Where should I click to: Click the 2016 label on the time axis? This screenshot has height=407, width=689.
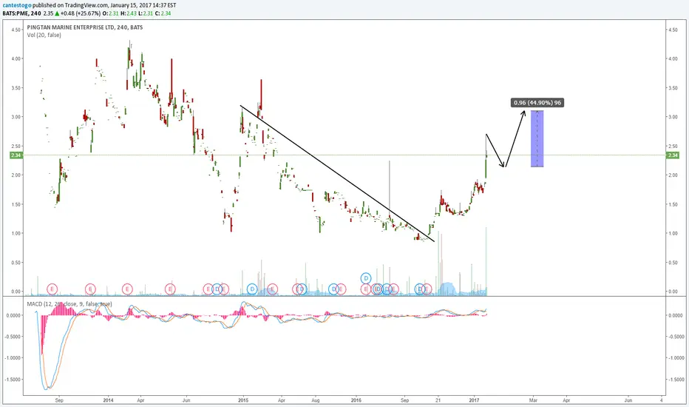click(x=356, y=400)
